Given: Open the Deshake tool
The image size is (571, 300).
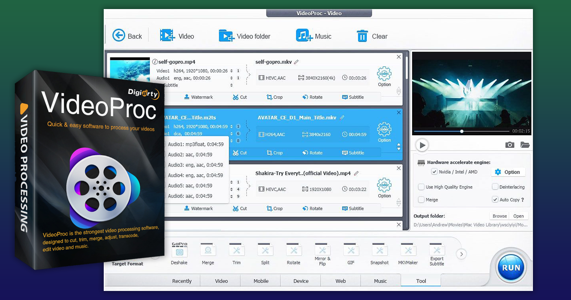Looking at the screenshot, I should tap(179, 252).
